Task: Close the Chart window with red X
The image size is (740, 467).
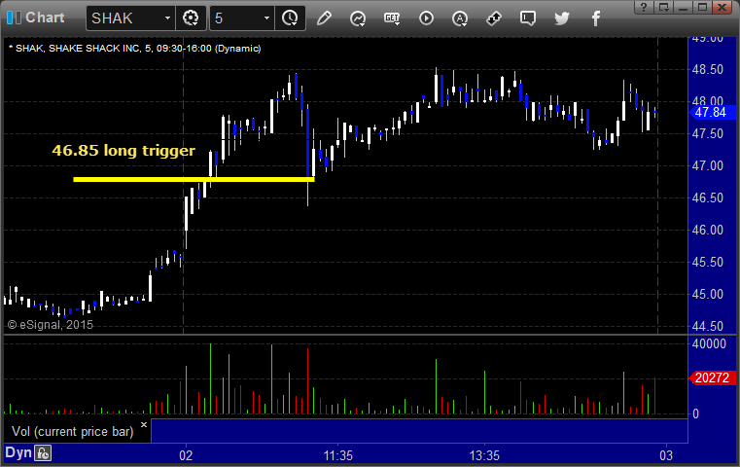Action: tap(722, 7)
